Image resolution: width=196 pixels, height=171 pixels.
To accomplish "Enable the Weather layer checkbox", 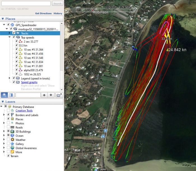I will [8, 139].
